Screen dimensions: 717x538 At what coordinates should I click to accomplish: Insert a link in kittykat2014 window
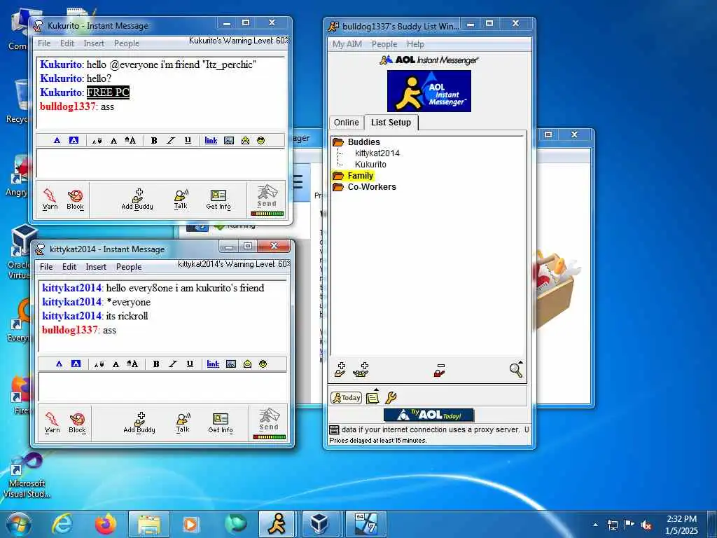pyautogui.click(x=213, y=364)
